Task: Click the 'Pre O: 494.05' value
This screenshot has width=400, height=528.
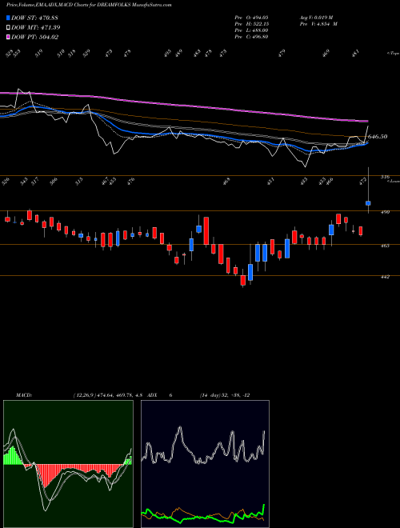Action: click(251, 17)
